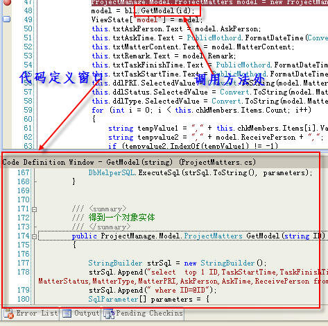Click the <summary> tag on line 171
The width and height of the screenshot is (328, 326).
pos(107,209)
